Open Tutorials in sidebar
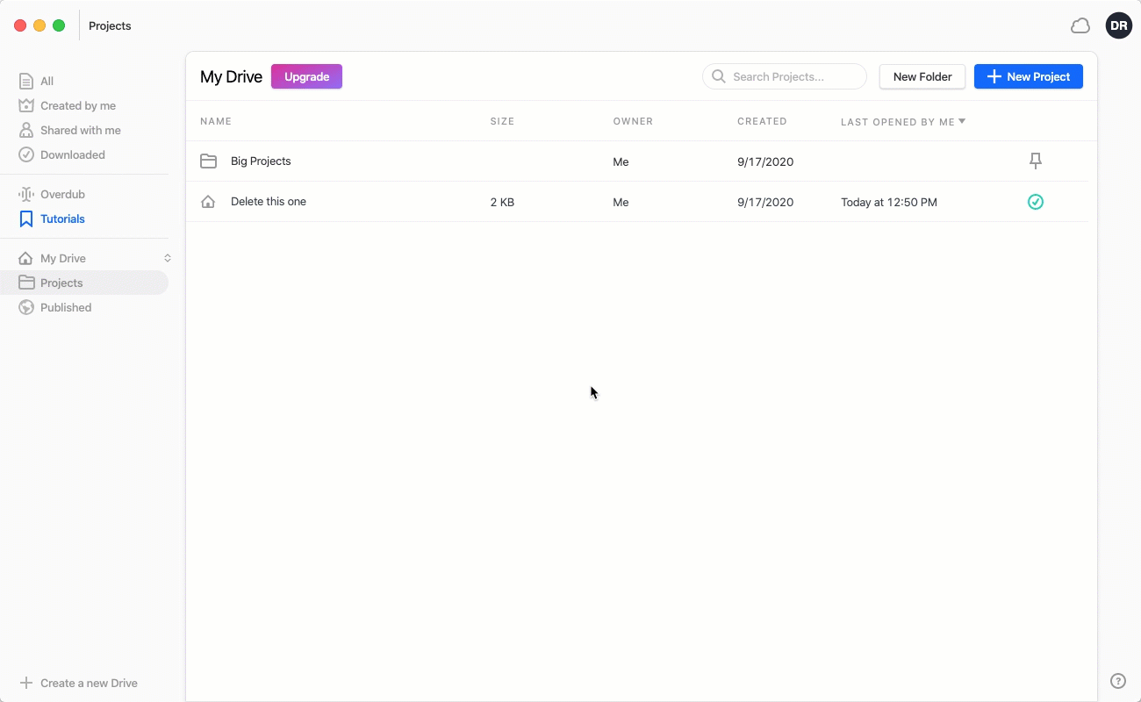The width and height of the screenshot is (1141, 702). coord(52,218)
